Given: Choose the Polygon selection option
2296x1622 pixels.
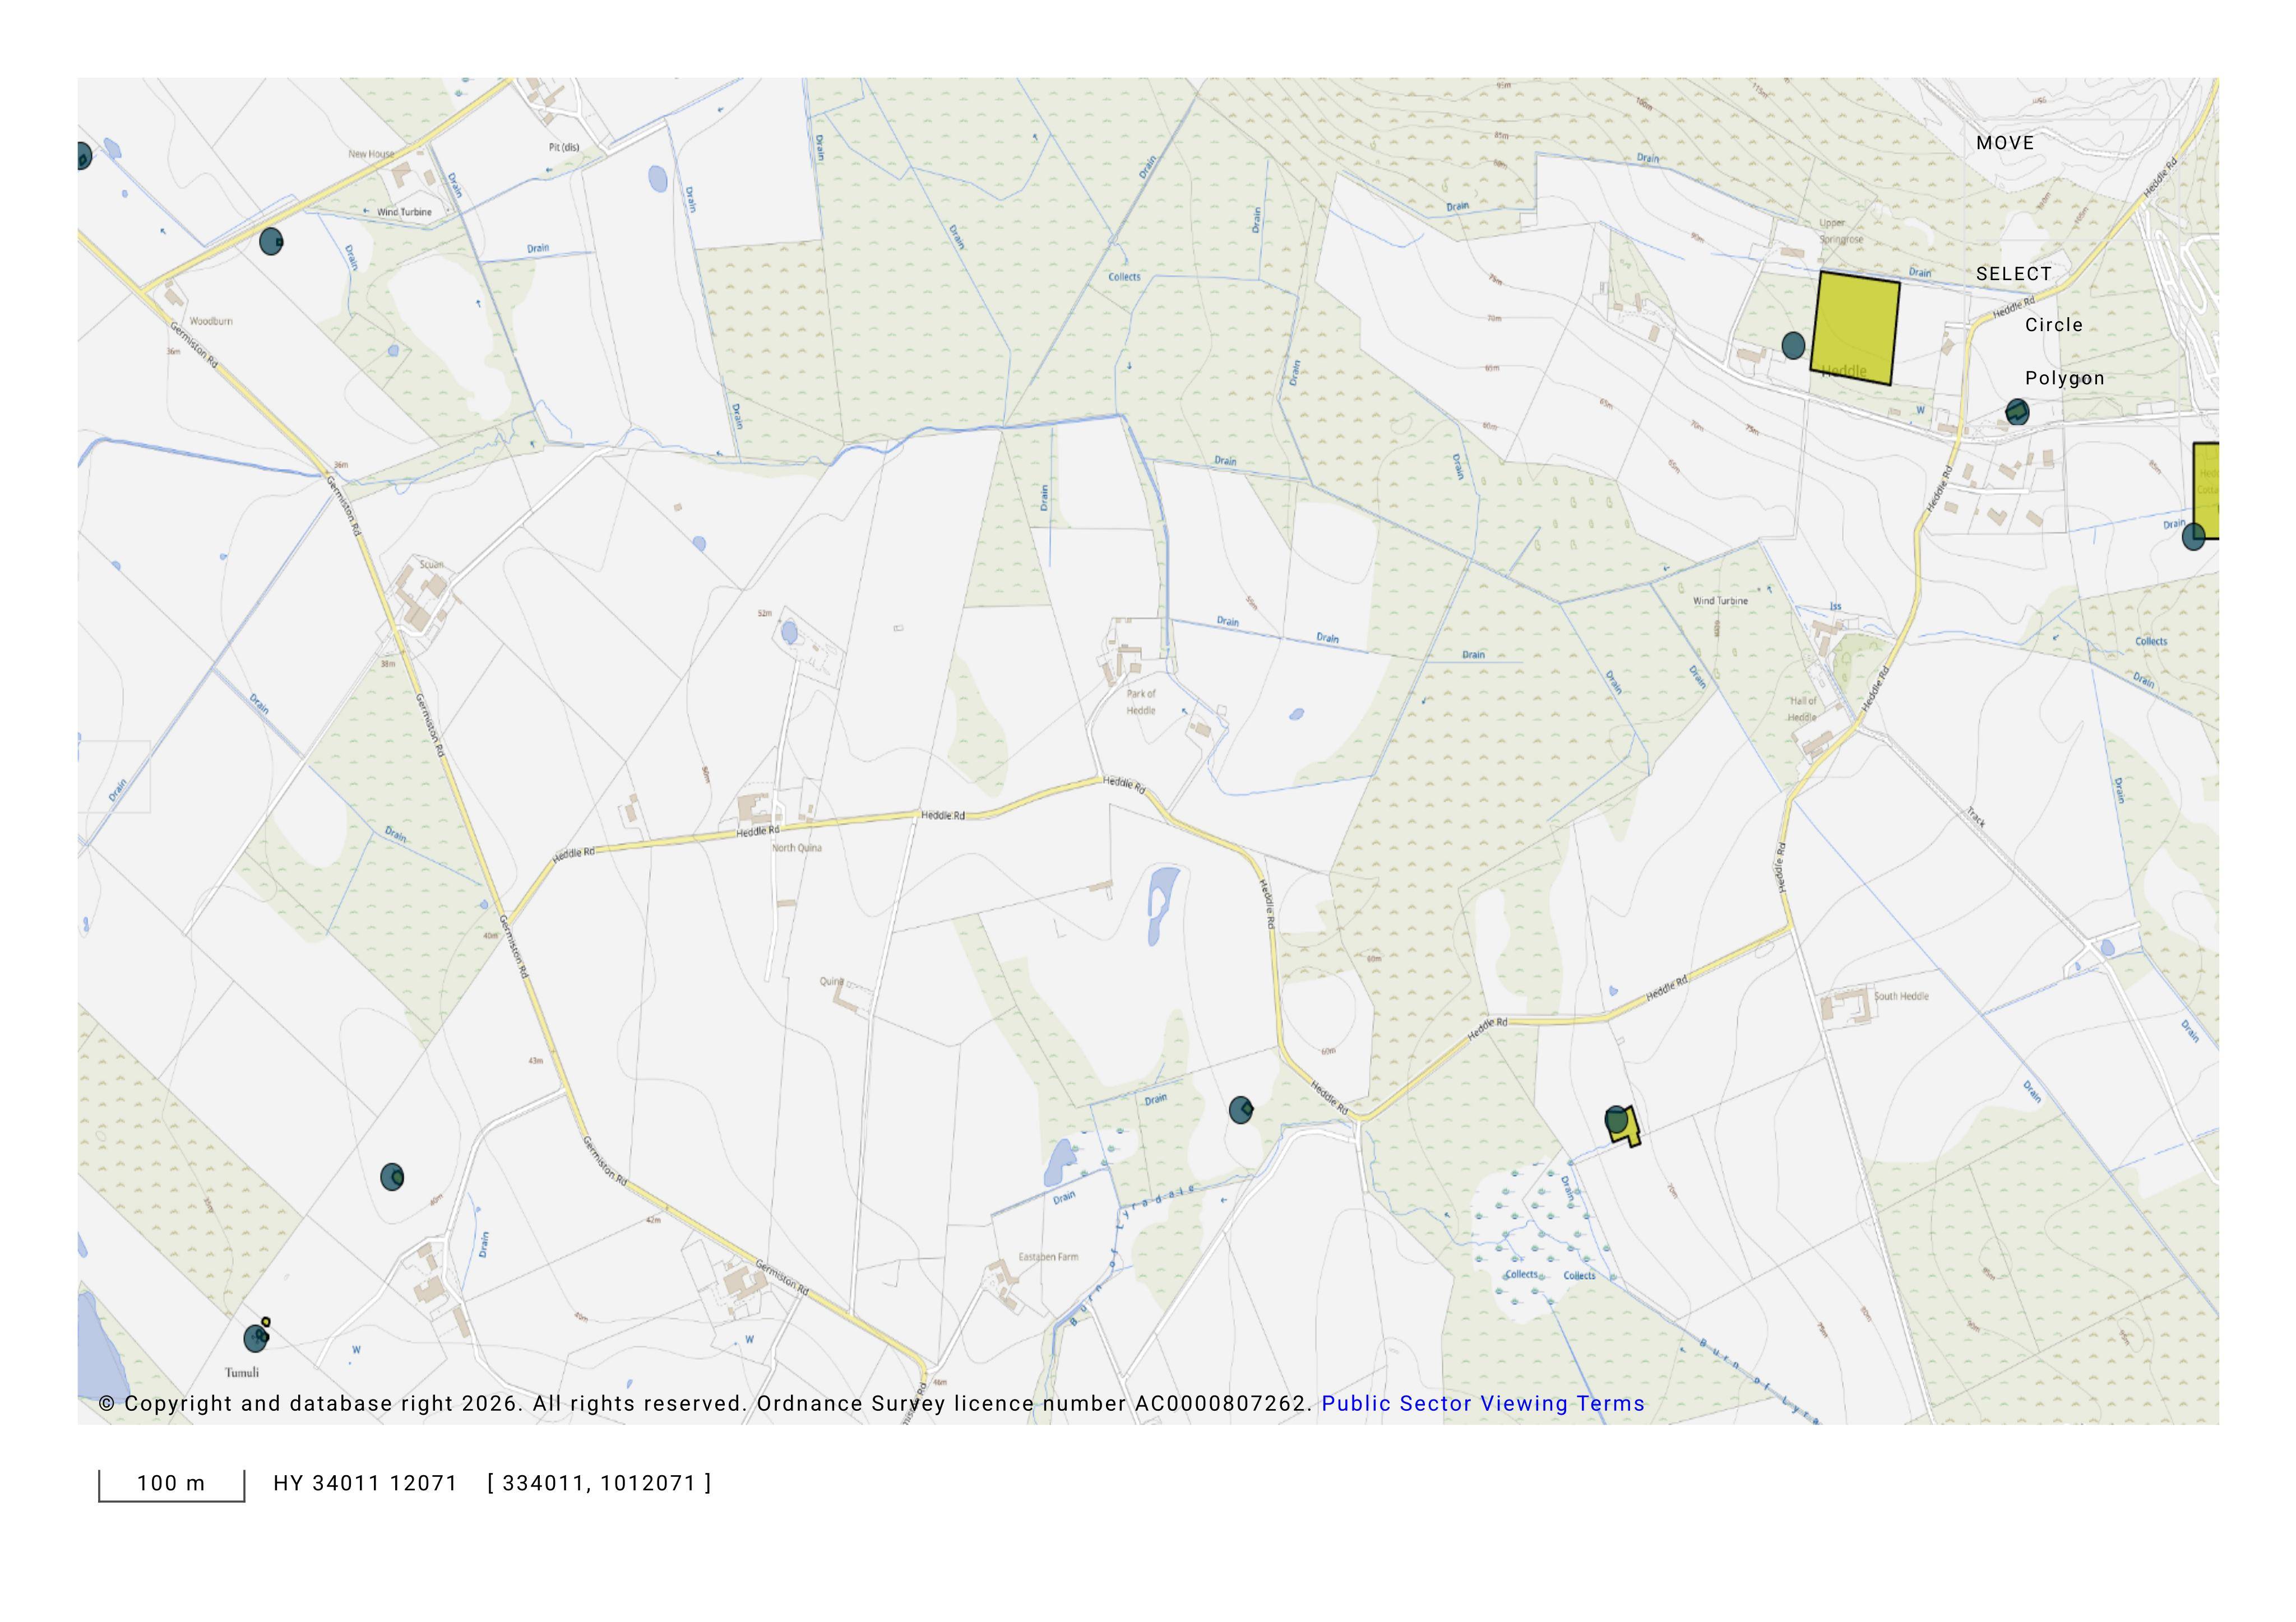Looking at the screenshot, I should point(2064,378).
